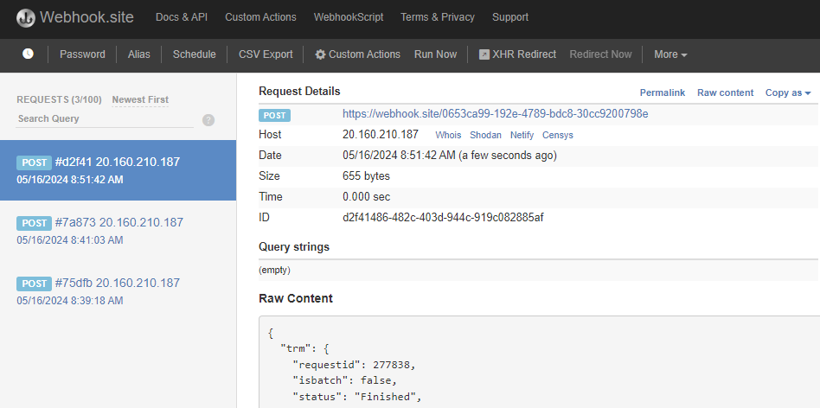Click the Run Now button

[x=435, y=54]
